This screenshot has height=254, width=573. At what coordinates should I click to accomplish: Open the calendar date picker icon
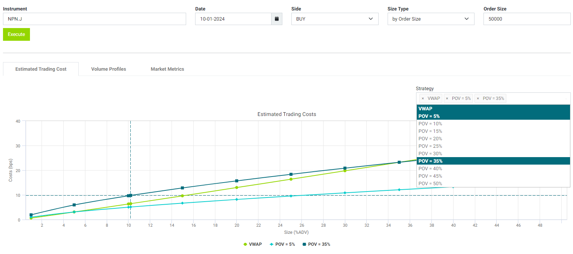(x=276, y=19)
